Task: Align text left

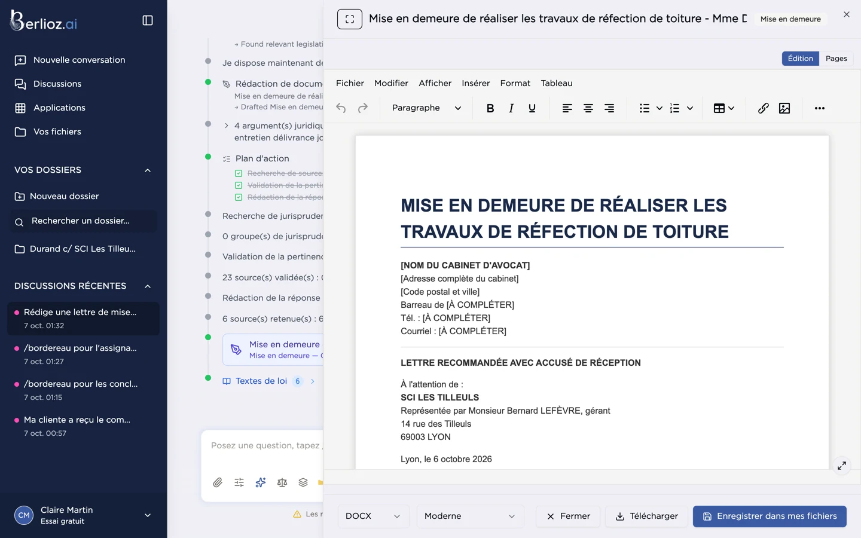Action: [x=567, y=108]
